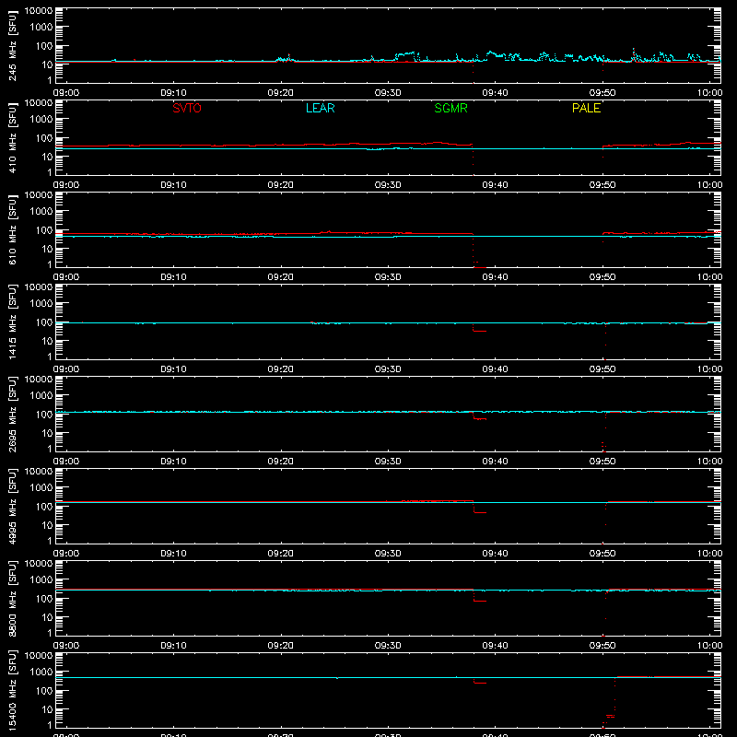Select the 8800 MHz [SFU] axis title
The height and width of the screenshot is (737, 737).
pos(12,598)
